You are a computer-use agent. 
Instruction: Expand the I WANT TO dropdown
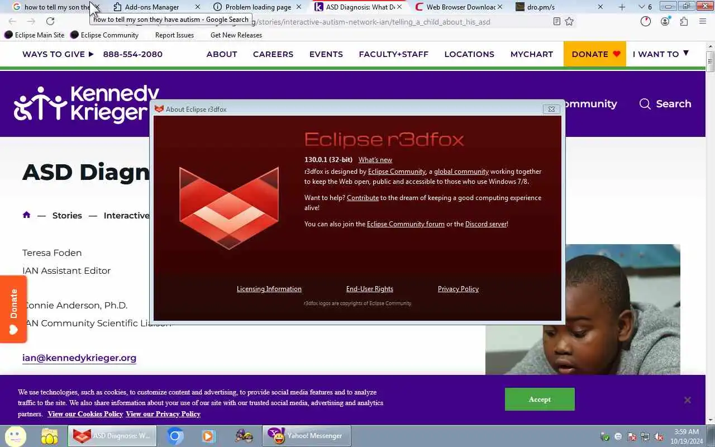(x=661, y=54)
